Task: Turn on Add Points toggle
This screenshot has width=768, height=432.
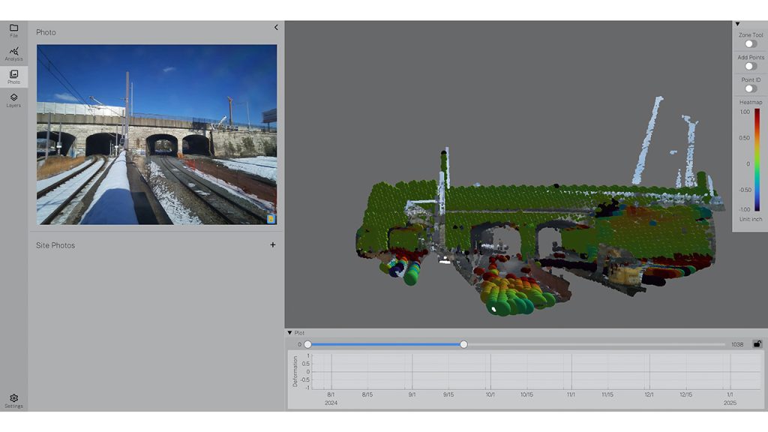Action: pos(750,66)
